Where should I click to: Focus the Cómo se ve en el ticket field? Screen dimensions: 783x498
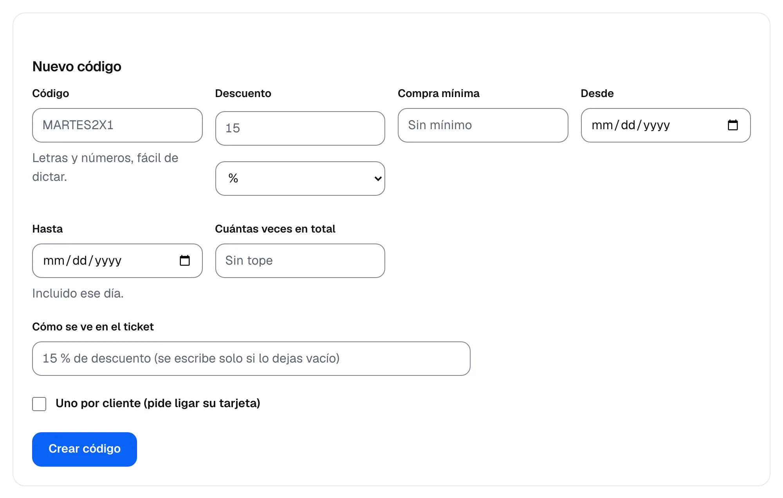(251, 359)
